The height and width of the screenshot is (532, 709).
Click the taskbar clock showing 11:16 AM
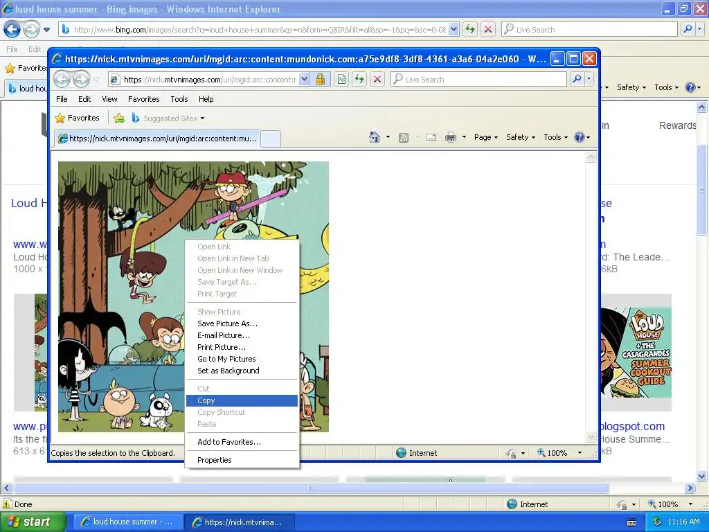click(x=683, y=522)
